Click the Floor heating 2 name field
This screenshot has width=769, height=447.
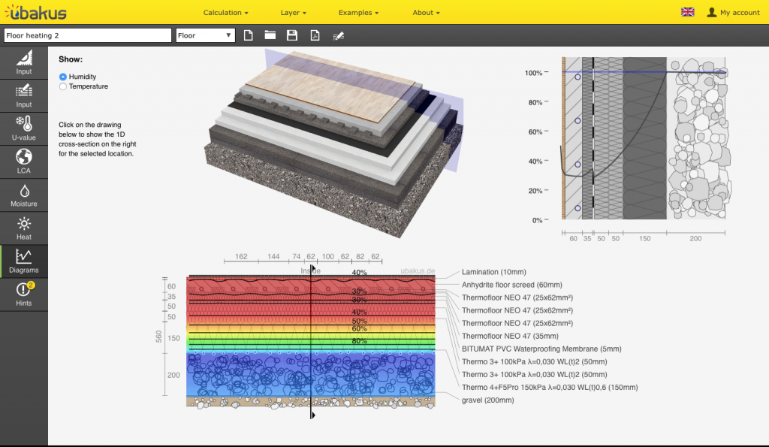[87, 35]
